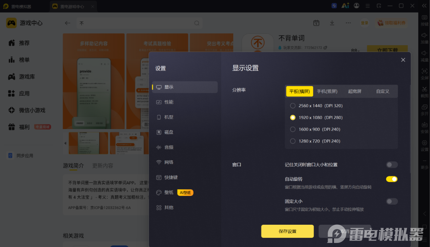Click the settings dialog scrollbar

(410, 128)
